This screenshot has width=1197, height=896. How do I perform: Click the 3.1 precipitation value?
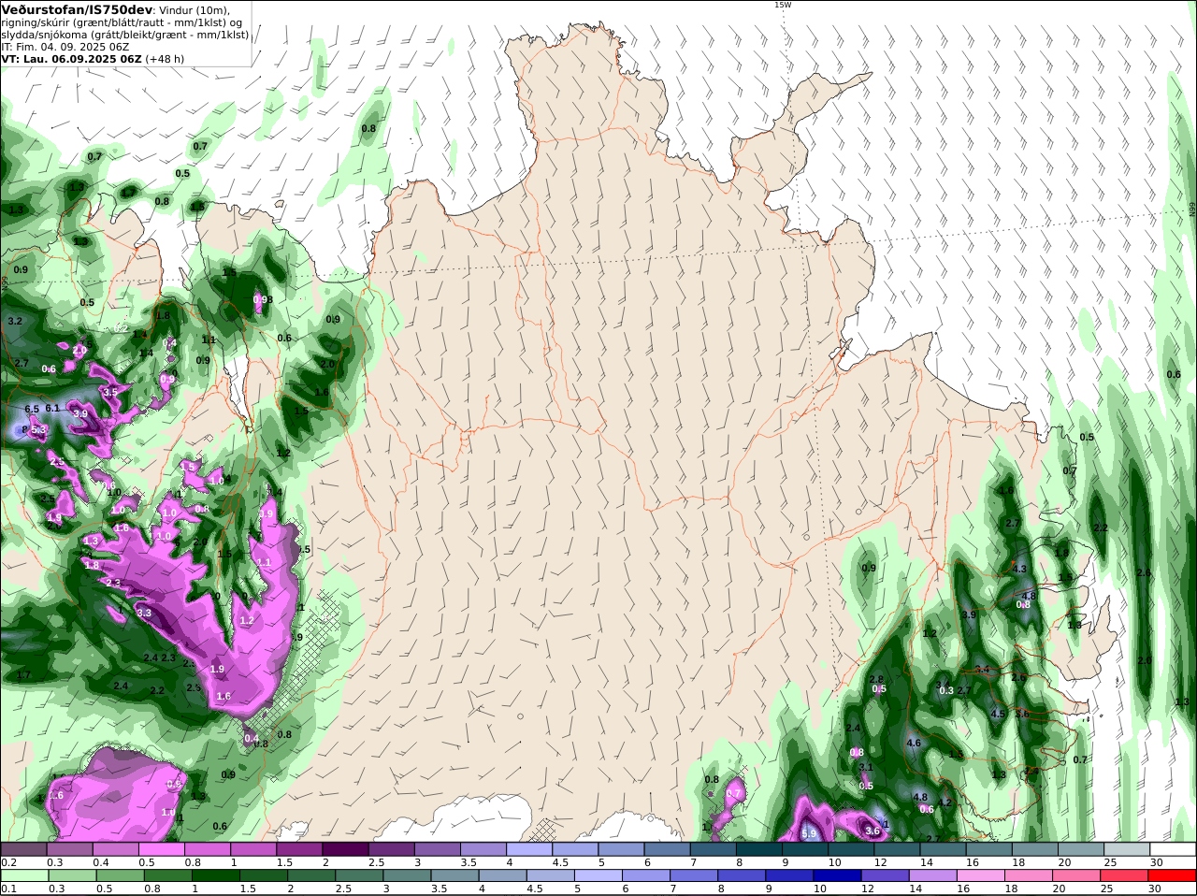[x=866, y=768]
